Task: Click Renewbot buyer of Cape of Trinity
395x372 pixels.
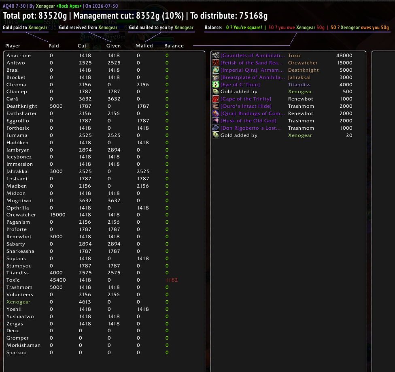Action: pos(301,99)
